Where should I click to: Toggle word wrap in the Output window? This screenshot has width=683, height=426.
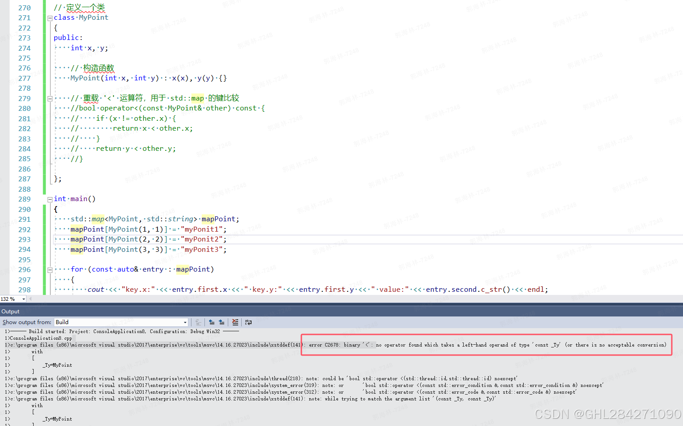[x=248, y=322]
